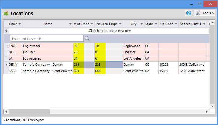The height and width of the screenshot is (125, 218).
Task: Open the Name column filter
Action: point(70,24)
